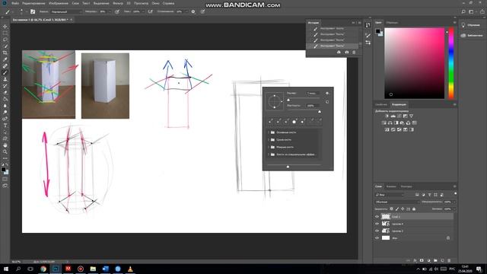Open the brush popup settings gear
487x274 pixels.
327,93
